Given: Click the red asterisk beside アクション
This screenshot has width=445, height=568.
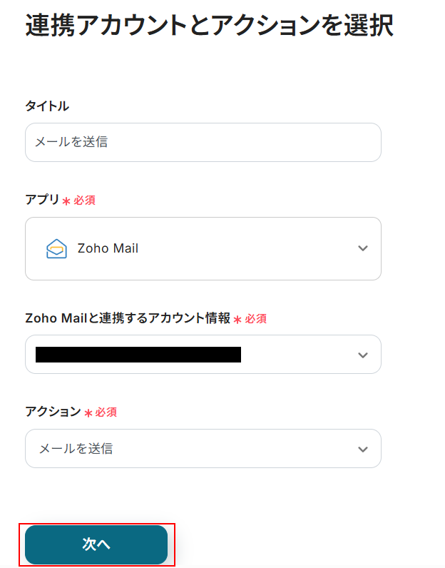Looking at the screenshot, I should coord(88,413).
